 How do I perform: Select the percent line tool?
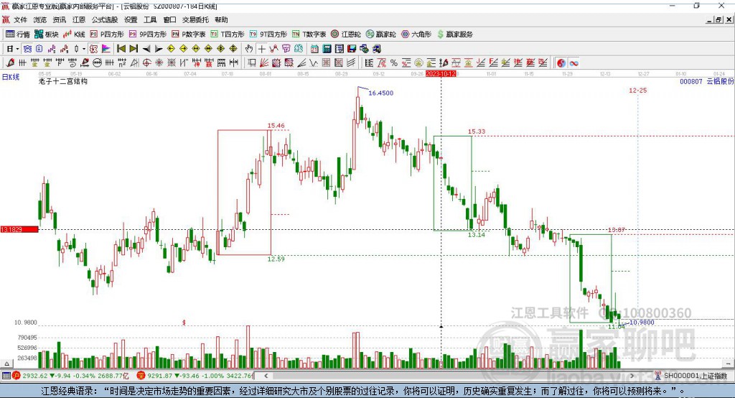[394, 63]
